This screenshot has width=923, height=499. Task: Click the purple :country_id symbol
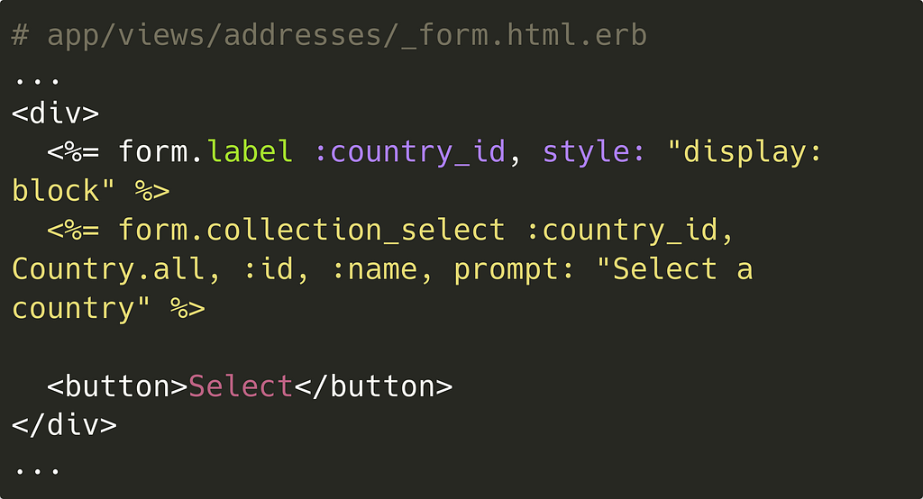tap(410, 153)
